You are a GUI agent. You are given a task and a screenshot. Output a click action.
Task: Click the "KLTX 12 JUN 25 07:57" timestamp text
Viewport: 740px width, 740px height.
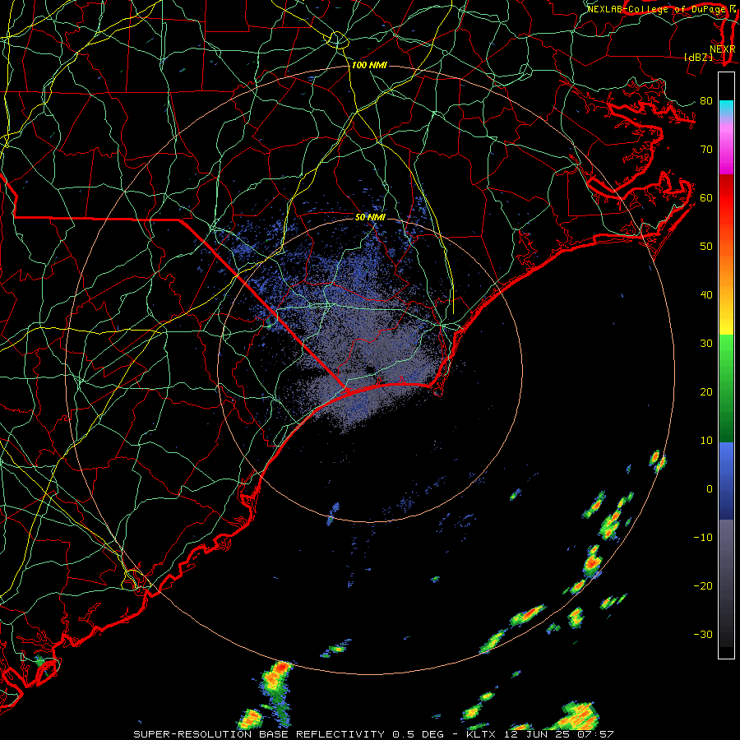[540, 734]
